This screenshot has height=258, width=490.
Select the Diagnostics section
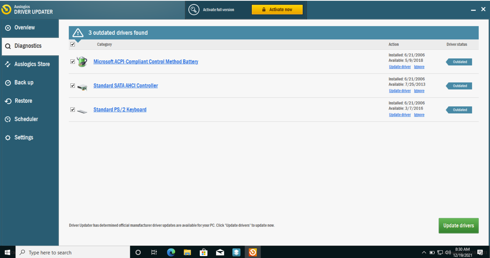30,46
